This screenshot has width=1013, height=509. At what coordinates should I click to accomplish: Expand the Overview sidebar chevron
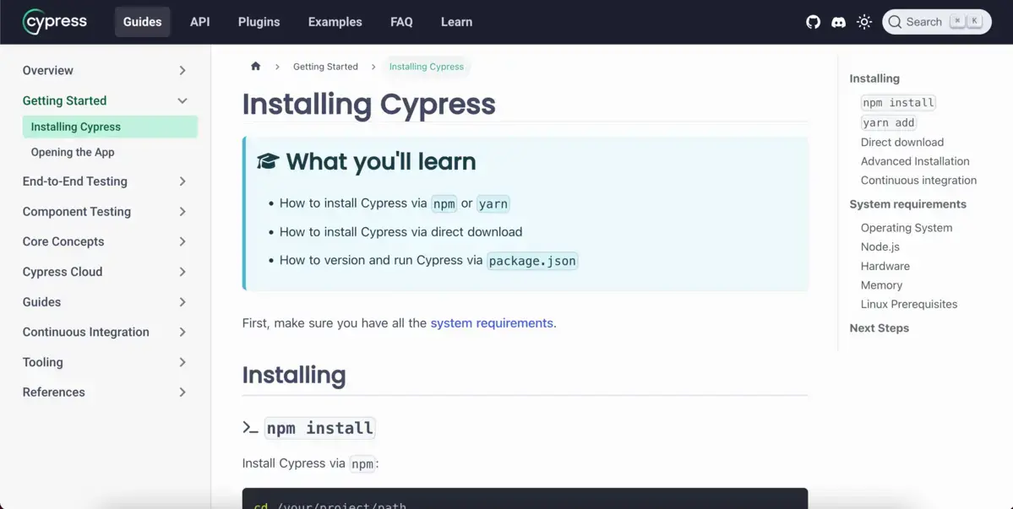click(x=182, y=70)
